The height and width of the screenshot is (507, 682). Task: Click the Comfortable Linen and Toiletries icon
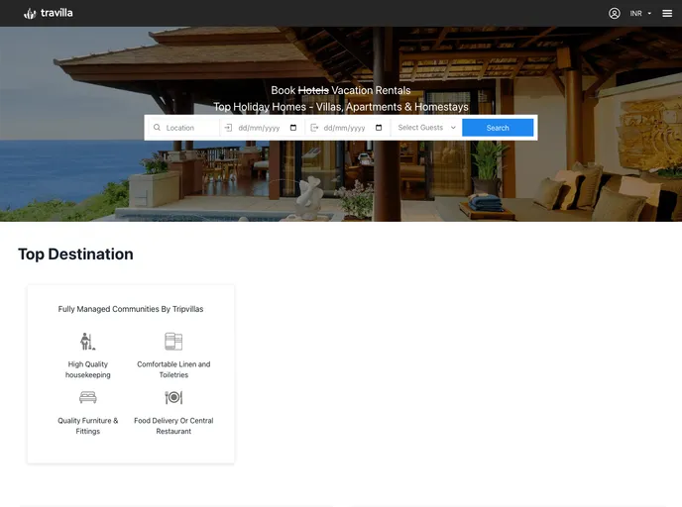(x=173, y=342)
